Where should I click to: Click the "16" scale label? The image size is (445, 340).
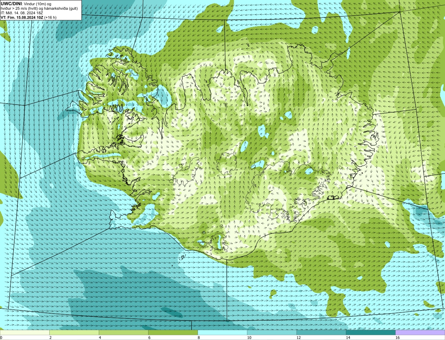(x=397, y=338)
